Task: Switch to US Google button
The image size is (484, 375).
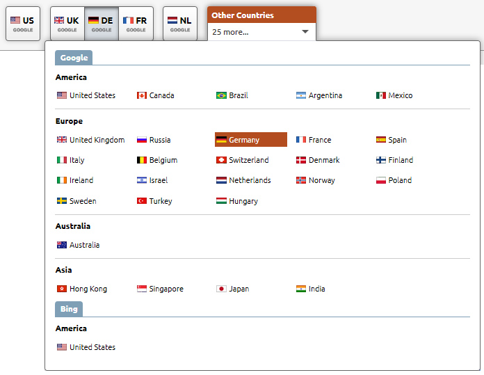Action: coord(23,24)
